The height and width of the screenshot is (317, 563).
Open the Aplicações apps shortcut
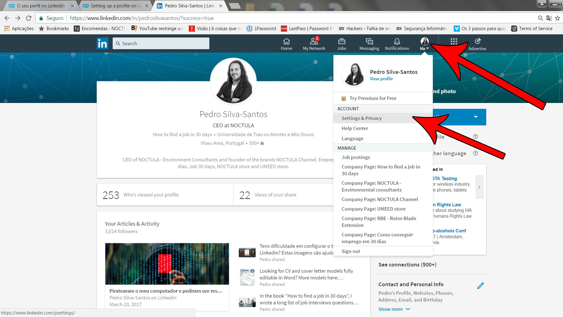[19, 28]
